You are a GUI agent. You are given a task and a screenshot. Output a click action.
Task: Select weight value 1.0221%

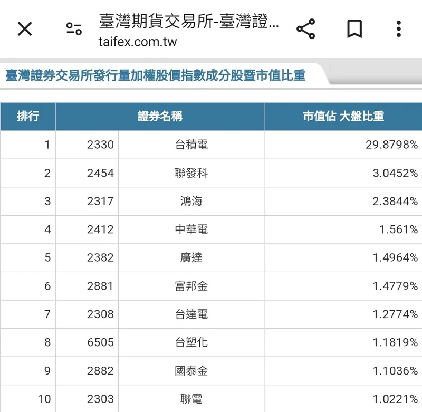(395, 399)
